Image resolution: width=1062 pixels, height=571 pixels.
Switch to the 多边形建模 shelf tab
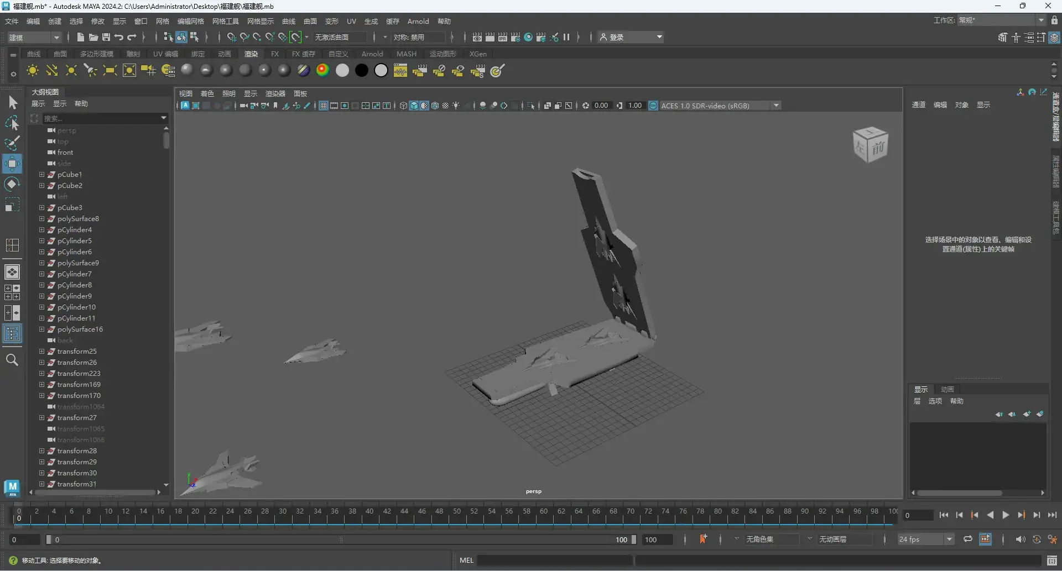(x=97, y=54)
